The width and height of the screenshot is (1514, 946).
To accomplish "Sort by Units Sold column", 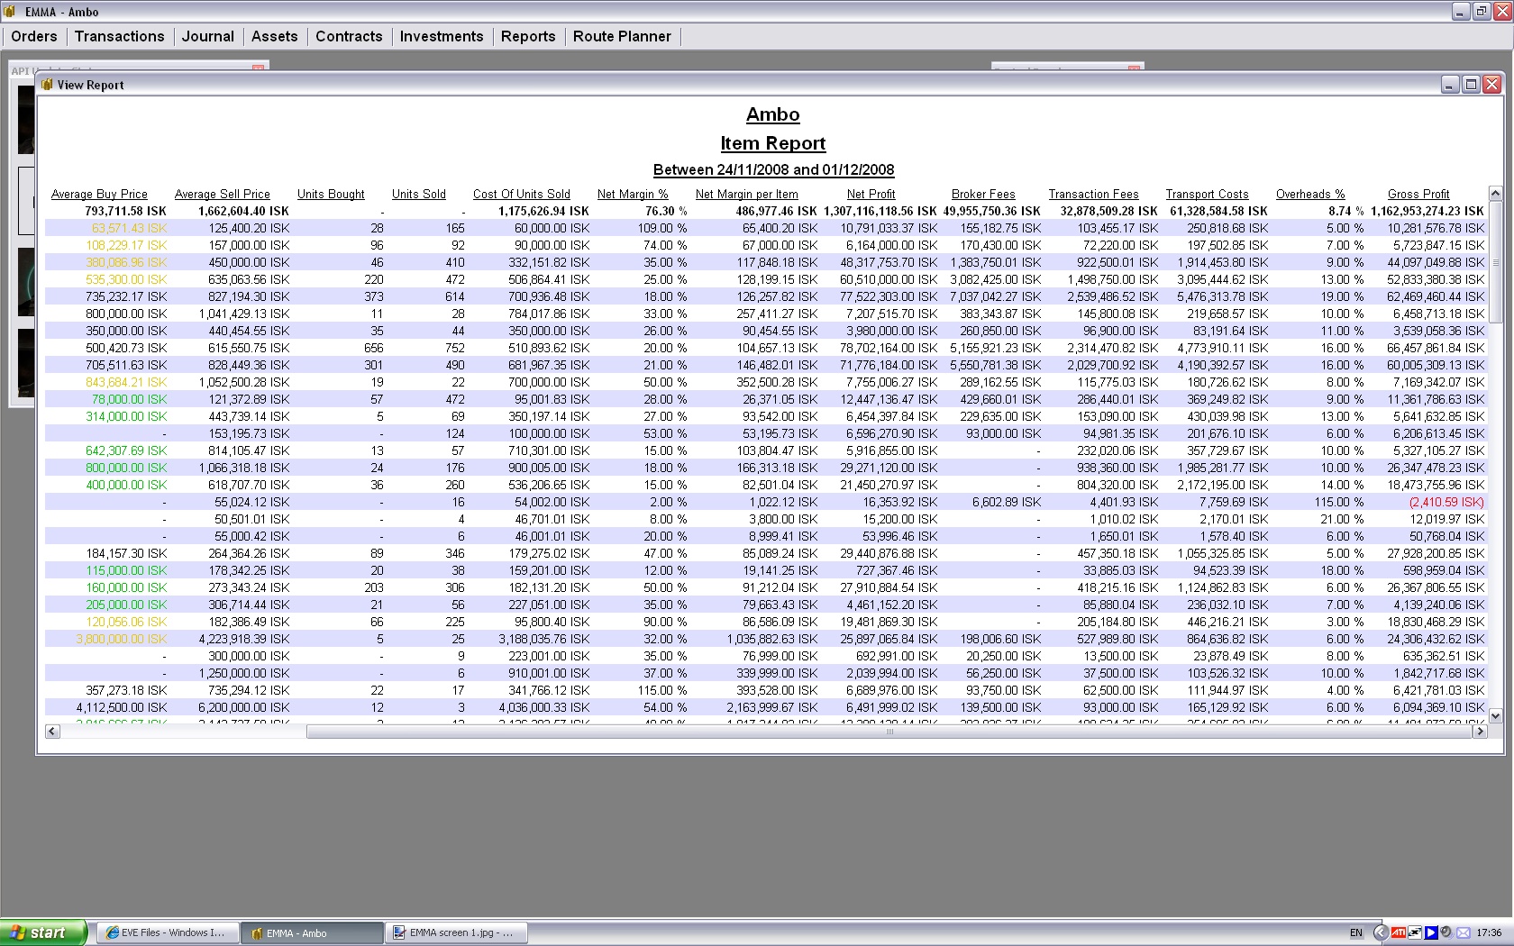I will point(419,194).
